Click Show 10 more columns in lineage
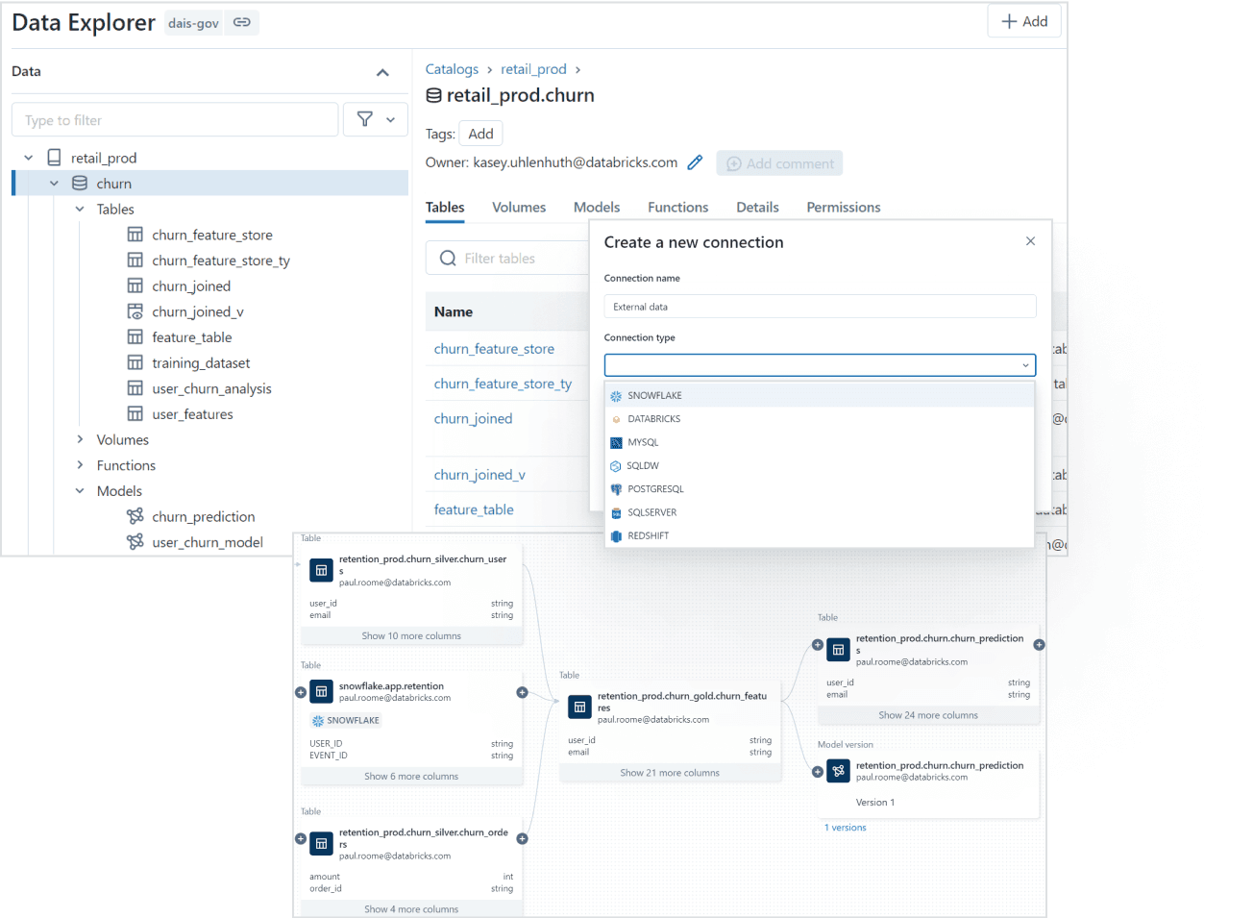This screenshot has width=1253, height=918. [x=411, y=636]
